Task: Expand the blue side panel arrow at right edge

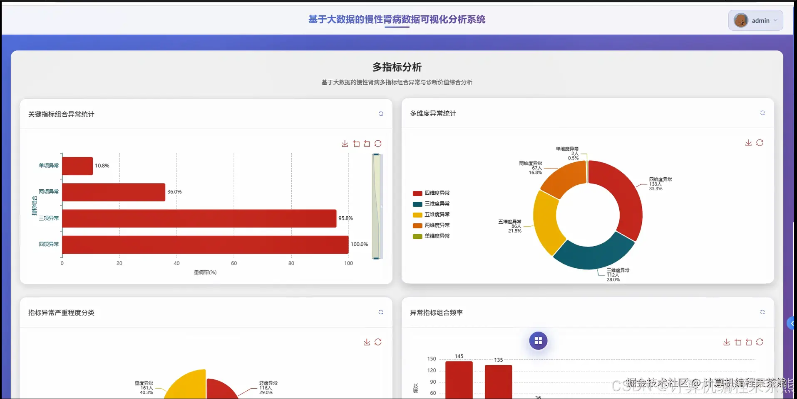Action: [792, 323]
